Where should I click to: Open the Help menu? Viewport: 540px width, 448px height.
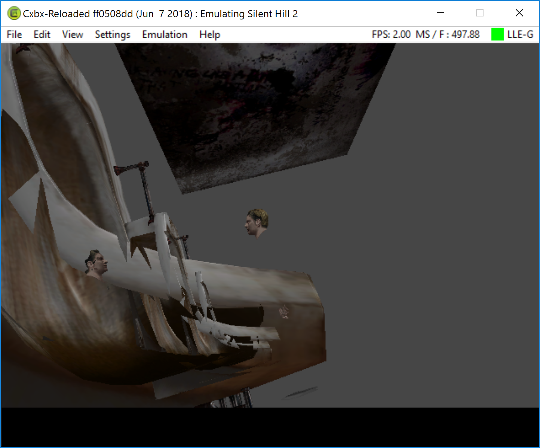209,34
